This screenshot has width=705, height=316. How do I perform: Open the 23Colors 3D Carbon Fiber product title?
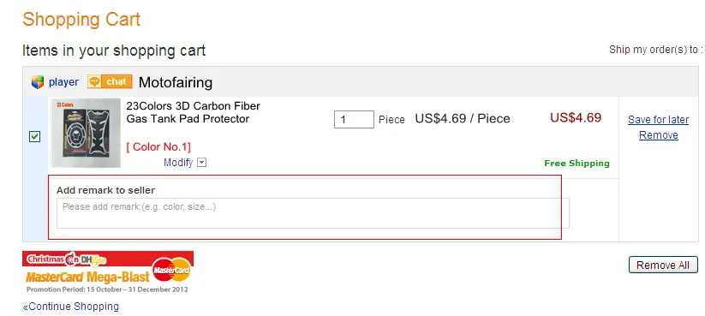click(193, 112)
